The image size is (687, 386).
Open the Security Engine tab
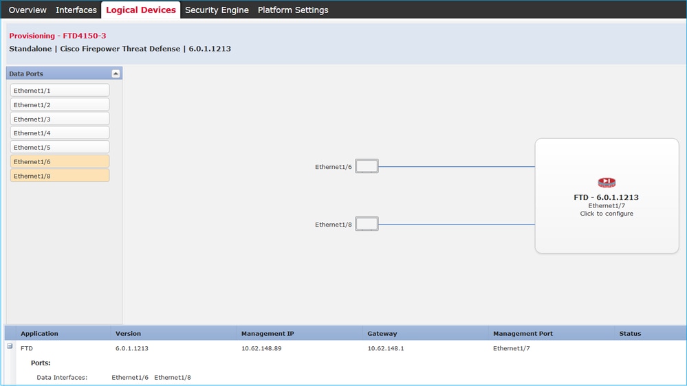pos(217,10)
